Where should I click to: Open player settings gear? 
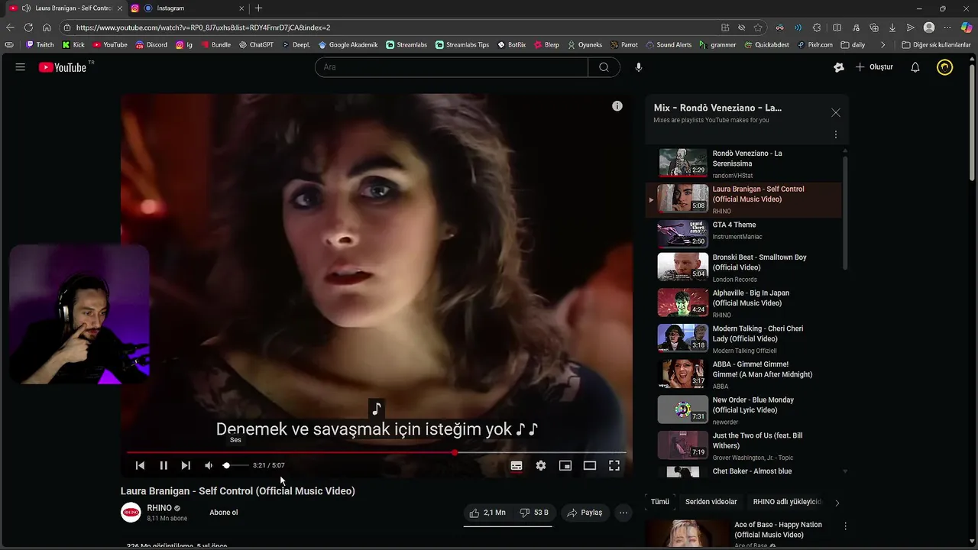pyautogui.click(x=541, y=465)
